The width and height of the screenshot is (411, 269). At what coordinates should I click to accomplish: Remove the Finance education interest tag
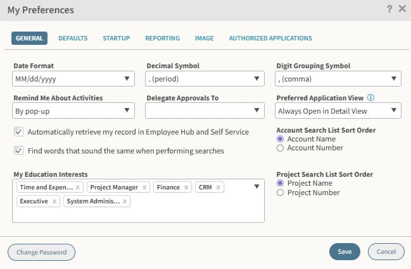pyautogui.click(x=187, y=188)
